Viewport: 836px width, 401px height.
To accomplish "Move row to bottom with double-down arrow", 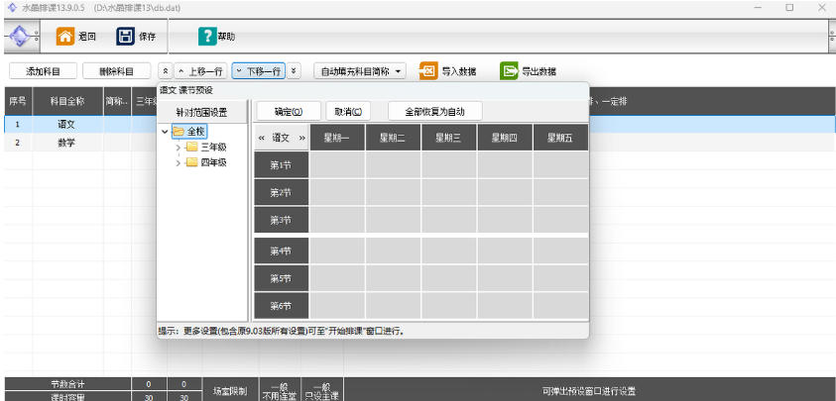I will pyautogui.click(x=295, y=71).
